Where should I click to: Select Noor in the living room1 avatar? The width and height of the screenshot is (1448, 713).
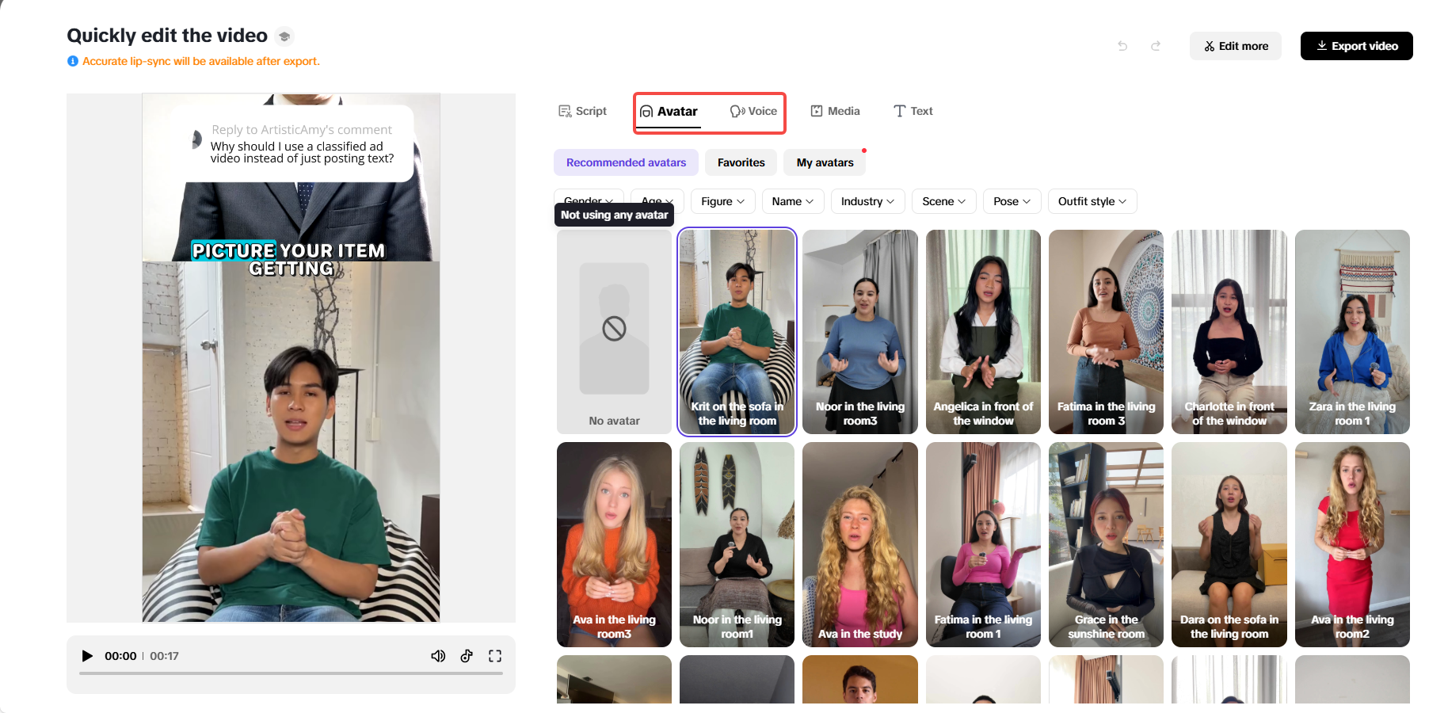click(x=737, y=545)
